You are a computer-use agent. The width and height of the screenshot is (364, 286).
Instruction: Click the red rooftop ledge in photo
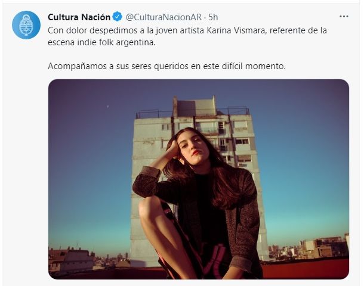click(306, 269)
